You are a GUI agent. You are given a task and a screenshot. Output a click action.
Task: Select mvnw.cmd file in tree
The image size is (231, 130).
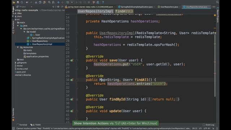(21, 69)
